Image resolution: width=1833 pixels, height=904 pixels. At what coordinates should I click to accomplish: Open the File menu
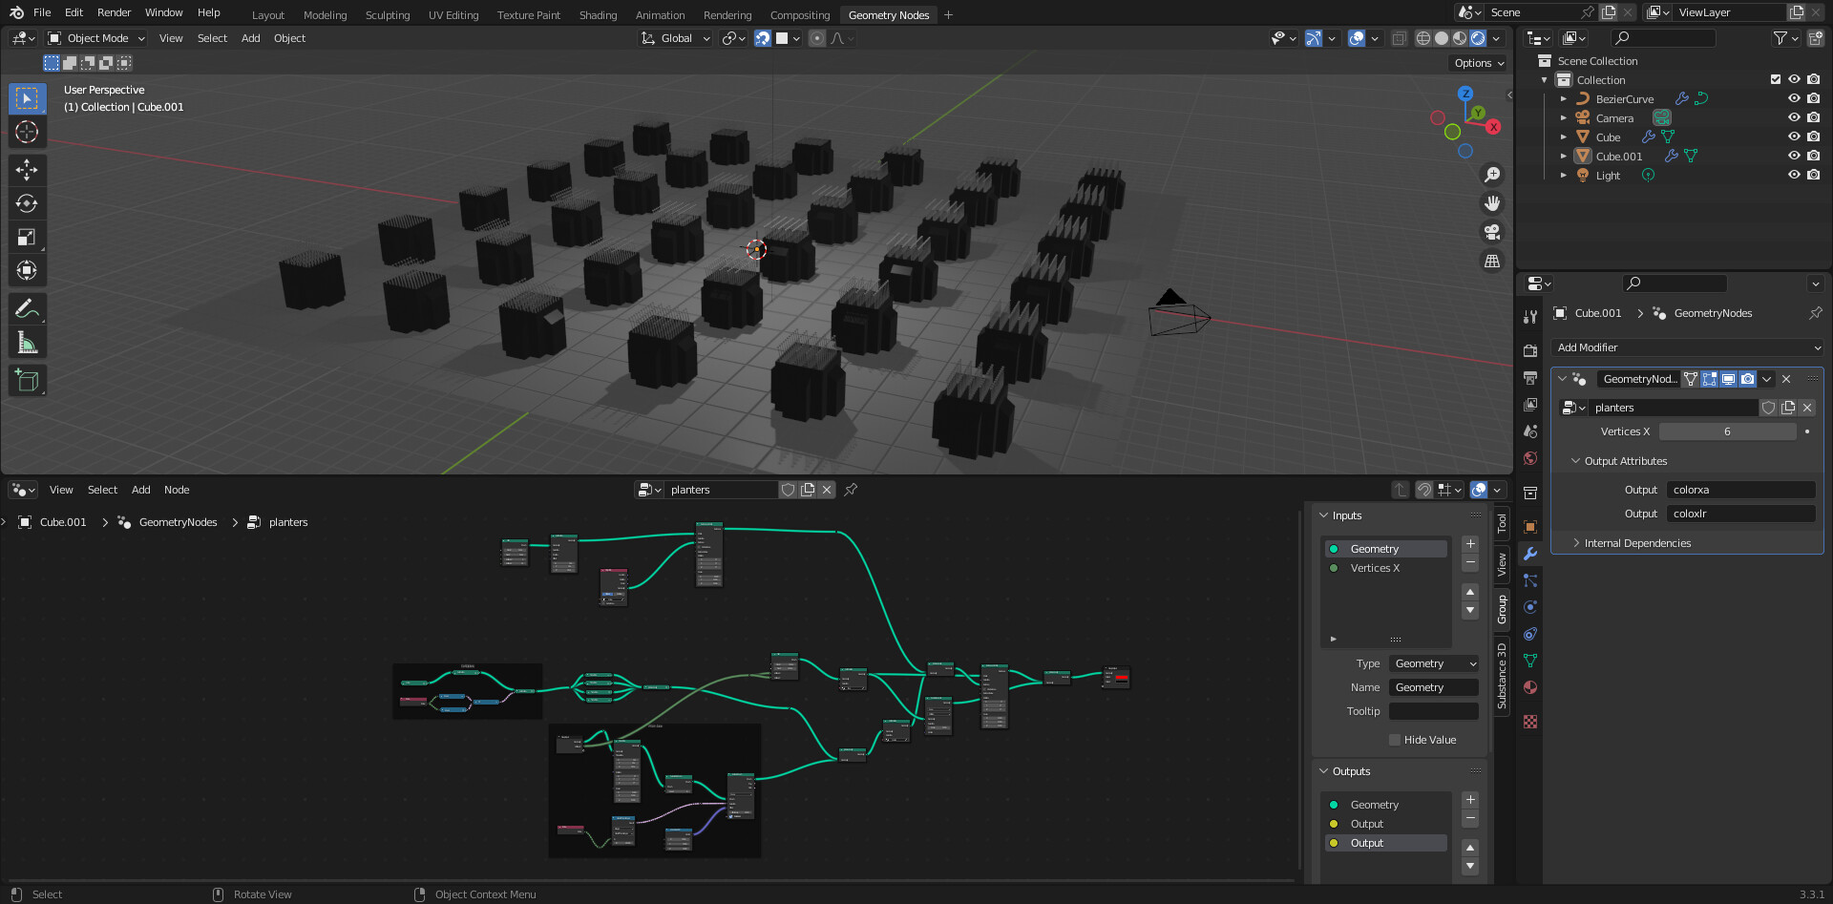coord(42,12)
